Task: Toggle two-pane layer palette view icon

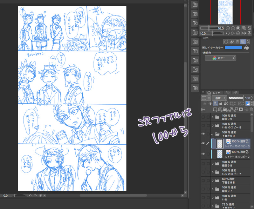Action: pyautogui.click(x=203, y=110)
